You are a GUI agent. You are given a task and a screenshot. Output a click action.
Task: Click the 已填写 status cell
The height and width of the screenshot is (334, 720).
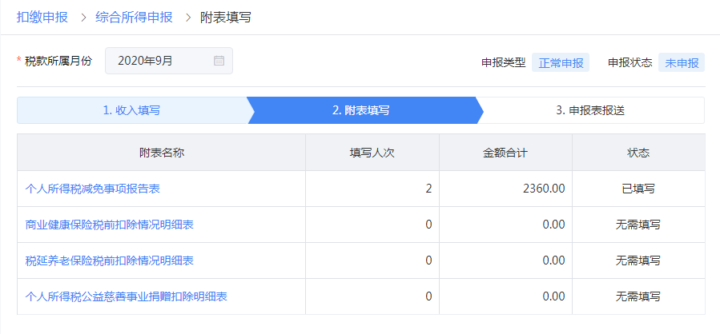click(x=638, y=189)
